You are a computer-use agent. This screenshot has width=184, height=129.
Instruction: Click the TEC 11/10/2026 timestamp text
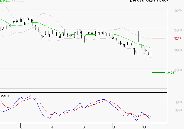click(149, 1)
